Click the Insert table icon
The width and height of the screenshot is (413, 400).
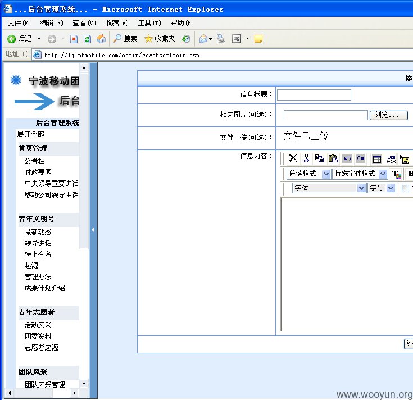coord(377,159)
